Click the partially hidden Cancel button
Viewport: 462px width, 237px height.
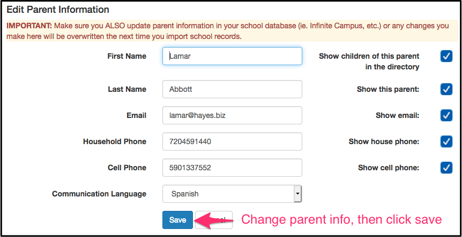pos(214,220)
